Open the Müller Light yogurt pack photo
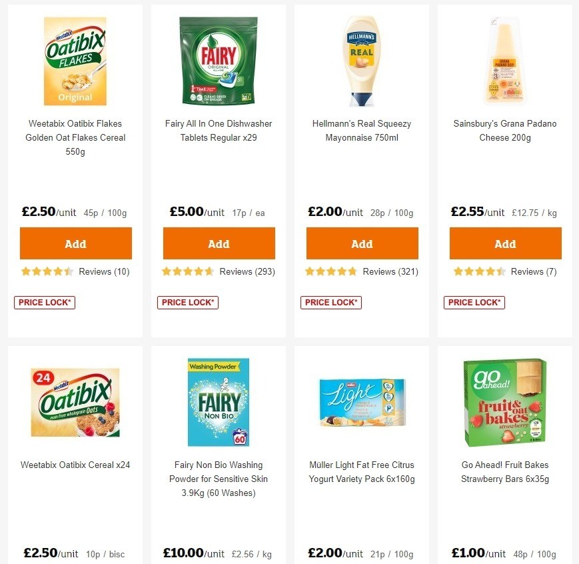The width and height of the screenshot is (579, 564). [362, 401]
